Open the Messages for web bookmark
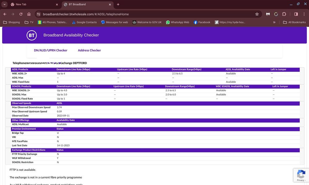Viewport: 309px width, 185px height. click(x=114, y=22)
